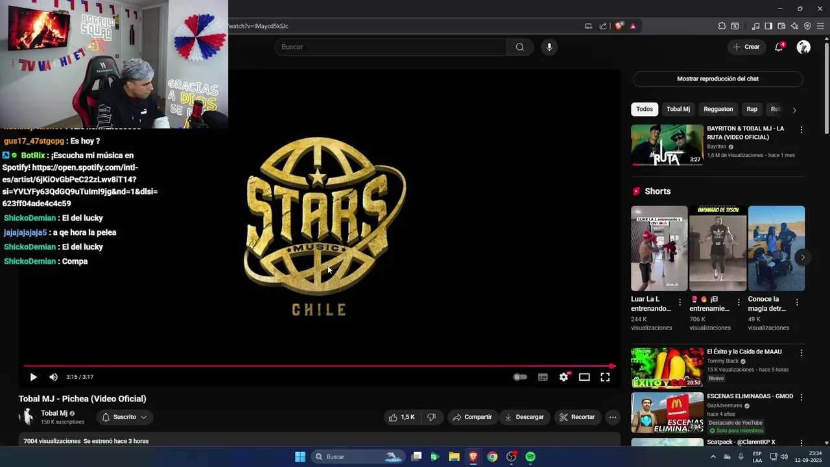The height and width of the screenshot is (467, 830).
Task: Select the Tobal Mj filter chip
Action: pyautogui.click(x=678, y=109)
